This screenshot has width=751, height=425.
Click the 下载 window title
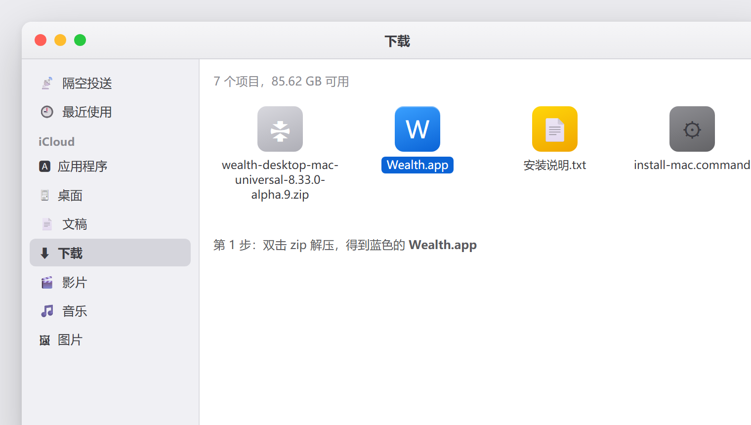coord(397,41)
